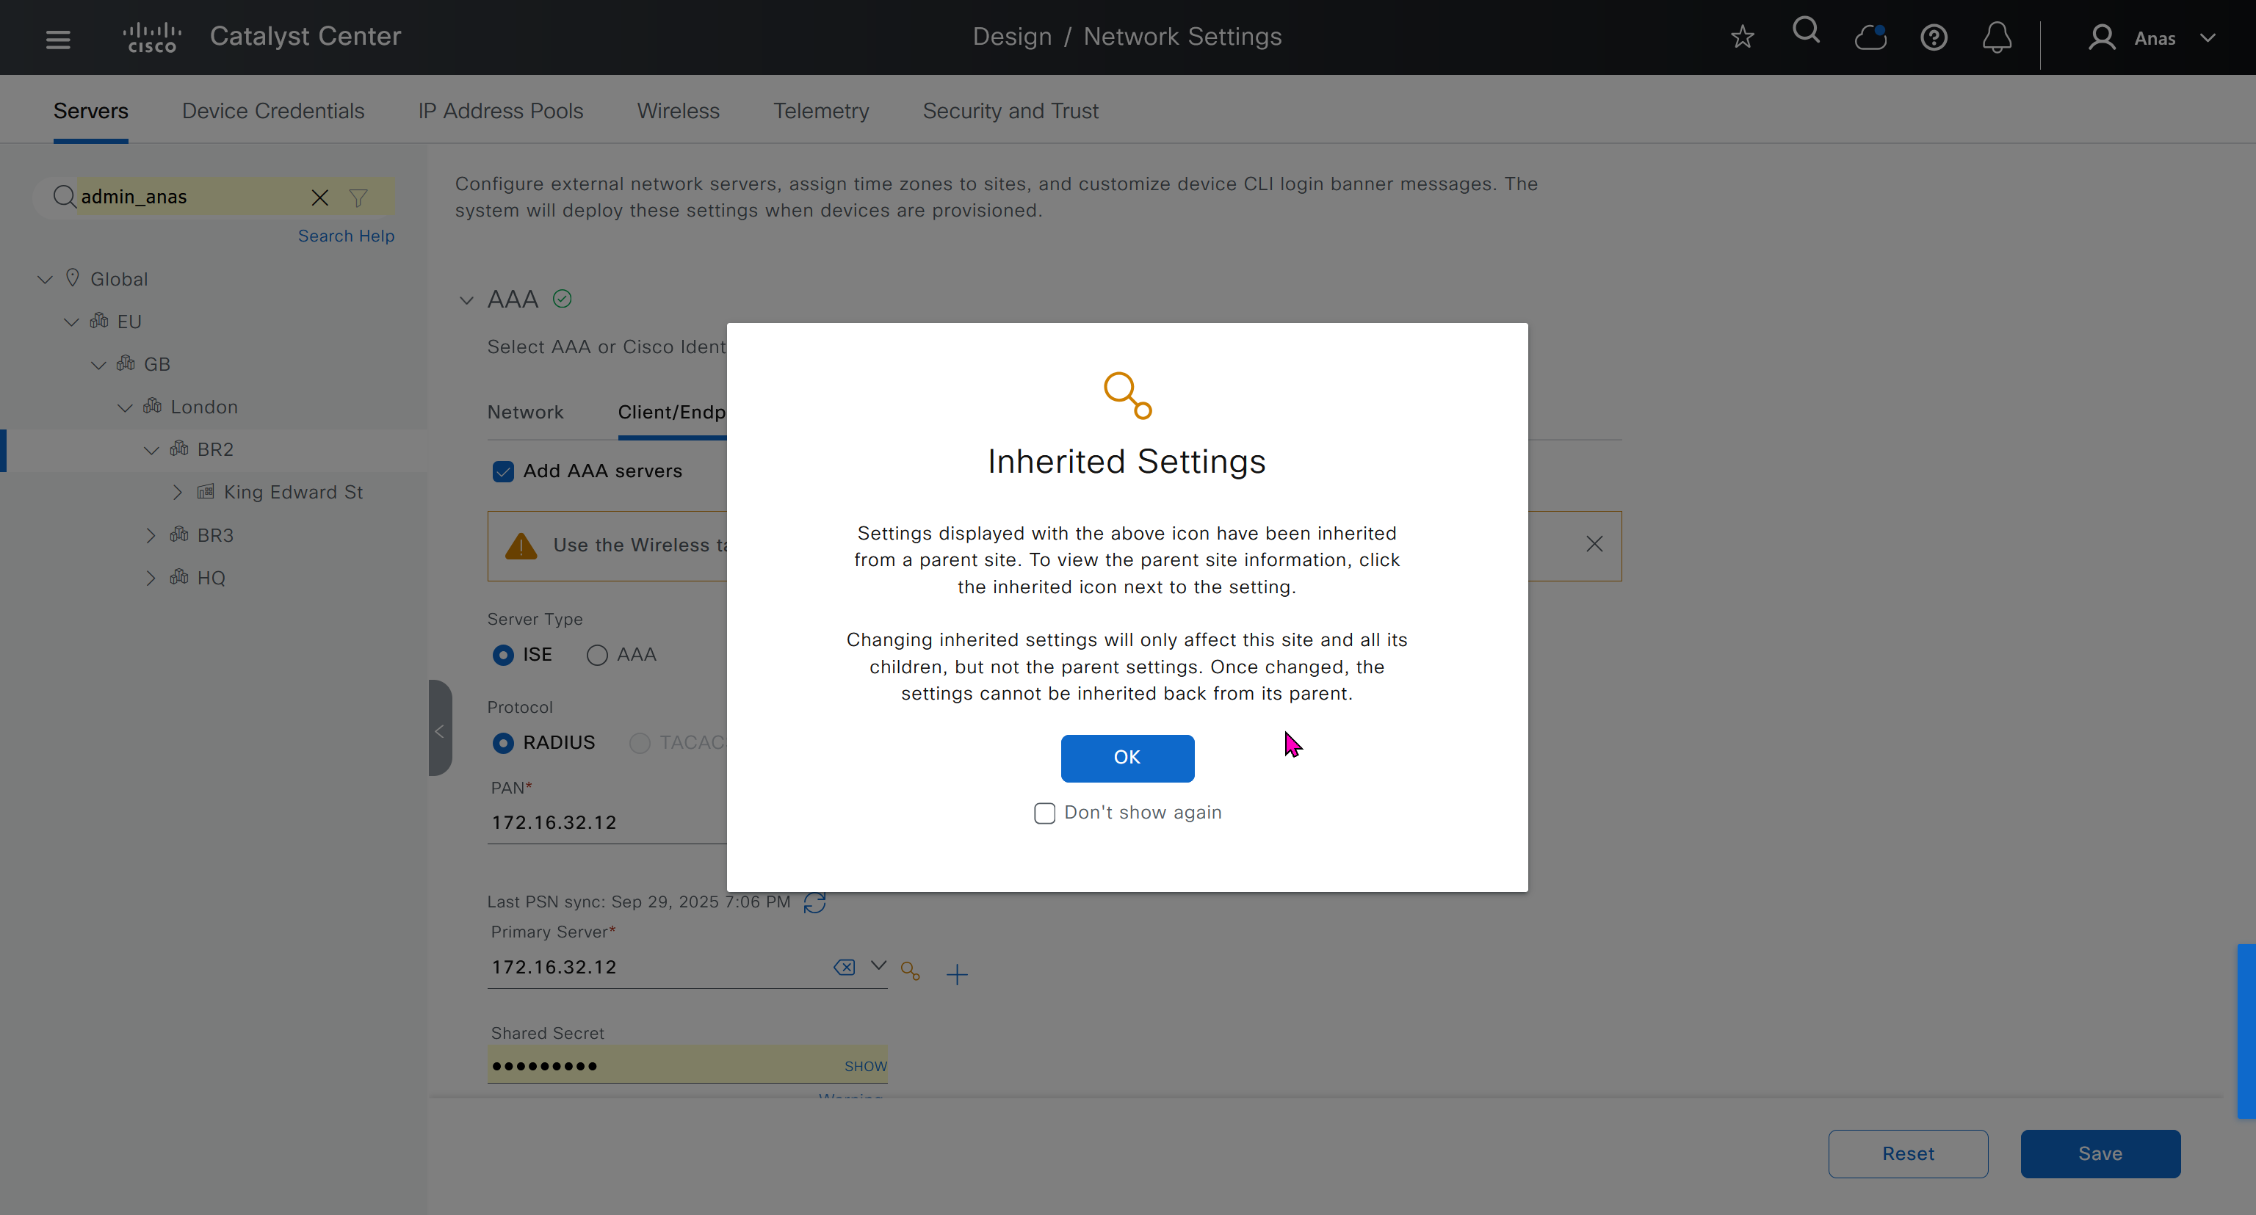Open the Telemetry tab
The width and height of the screenshot is (2256, 1215).
(x=820, y=111)
